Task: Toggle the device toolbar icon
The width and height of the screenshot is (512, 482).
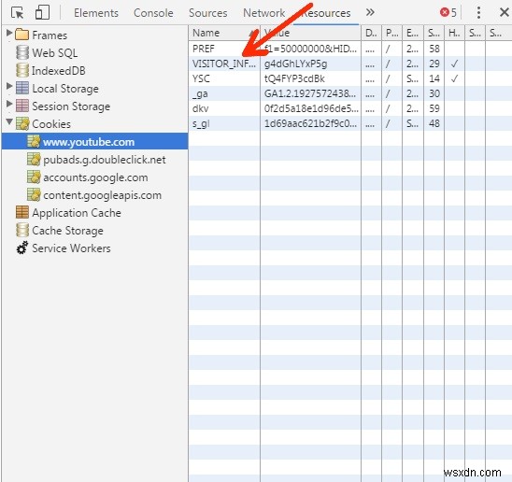Action: [x=42, y=13]
